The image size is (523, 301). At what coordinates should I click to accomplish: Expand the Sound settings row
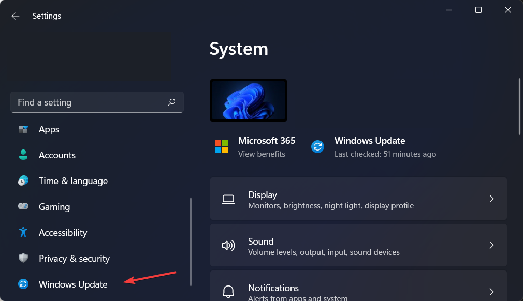[x=358, y=245]
